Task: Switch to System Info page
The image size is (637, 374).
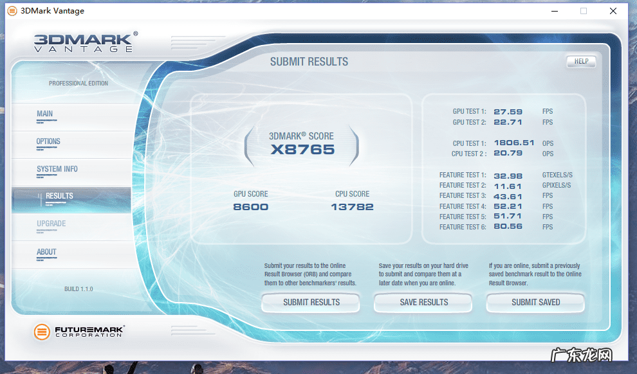Action: 57,170
